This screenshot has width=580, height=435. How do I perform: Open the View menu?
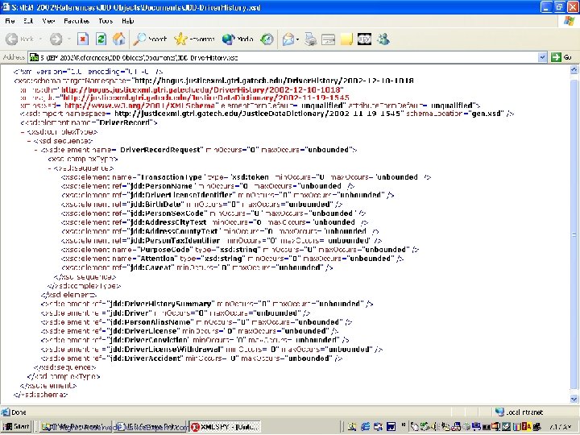click(x=48, y=21)
